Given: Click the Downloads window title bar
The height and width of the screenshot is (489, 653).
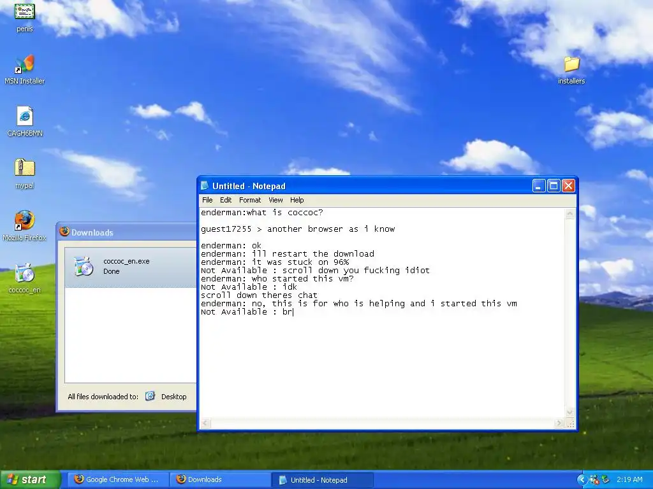Looking at the screenshot, I should [x=127, y=232].
